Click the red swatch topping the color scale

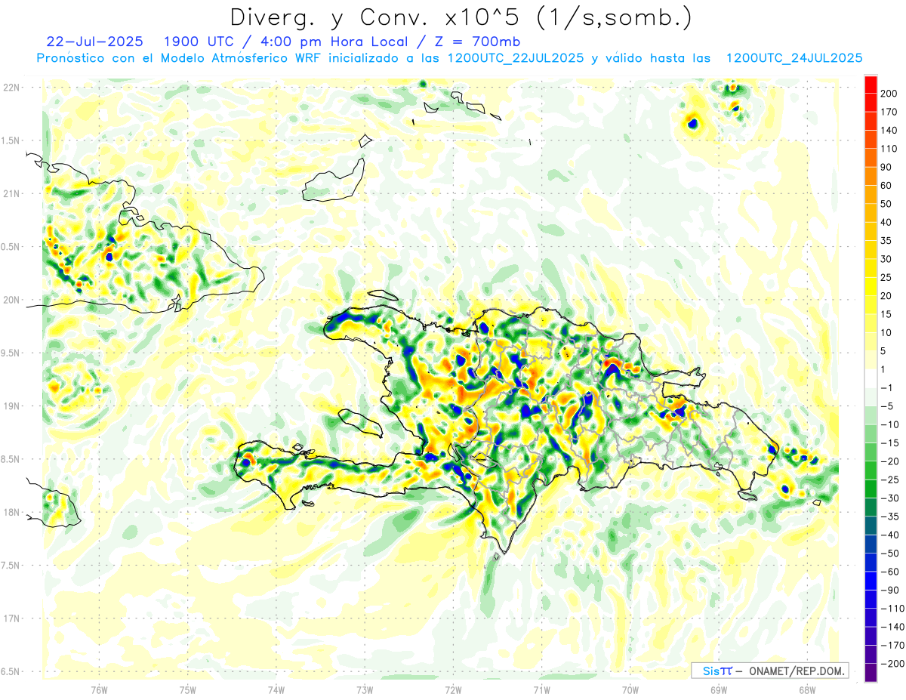click(871, 85)
